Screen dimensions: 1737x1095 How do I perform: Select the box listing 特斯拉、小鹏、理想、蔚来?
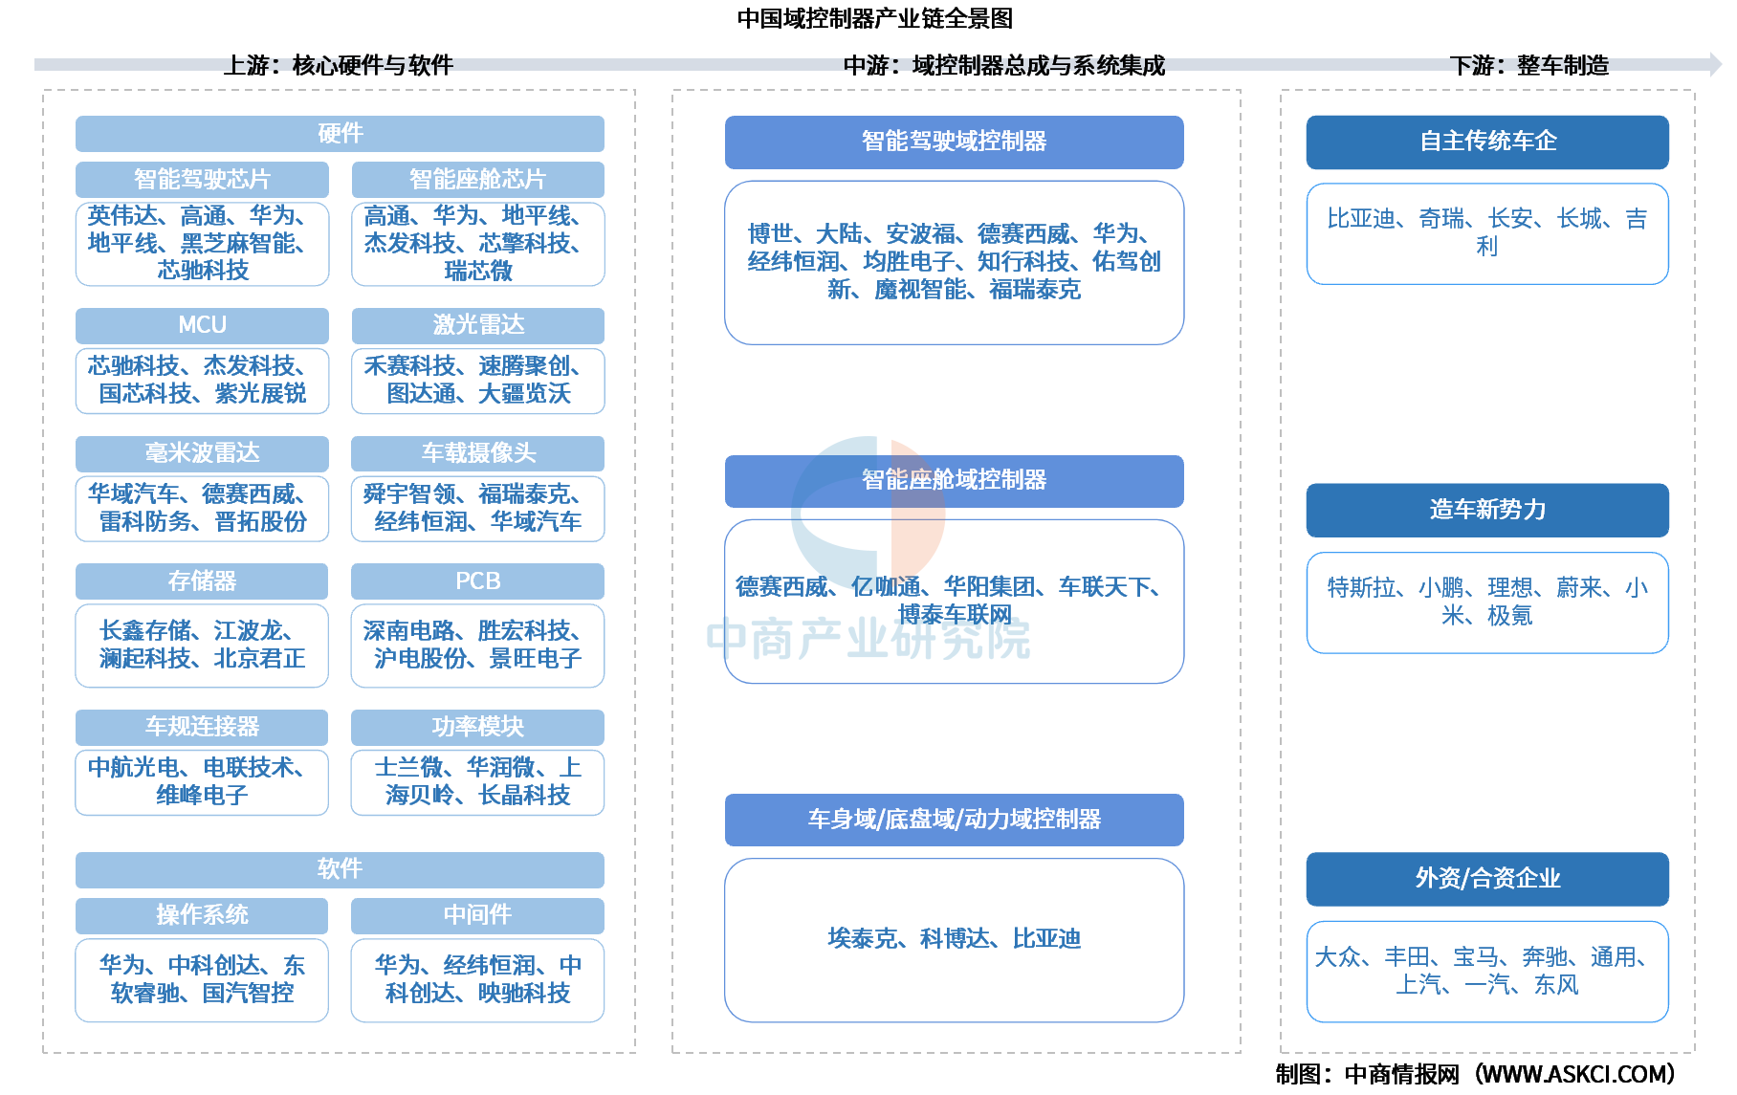point(1488,603)
